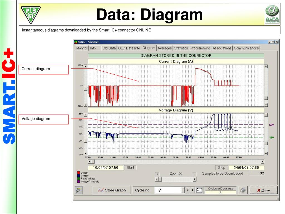Image resolution: width=285 pixels, height=214 pixels.
Task: Click the voltage diagram right scrollbar thumb
Action: pyautogui.click(x=266, y=144)
